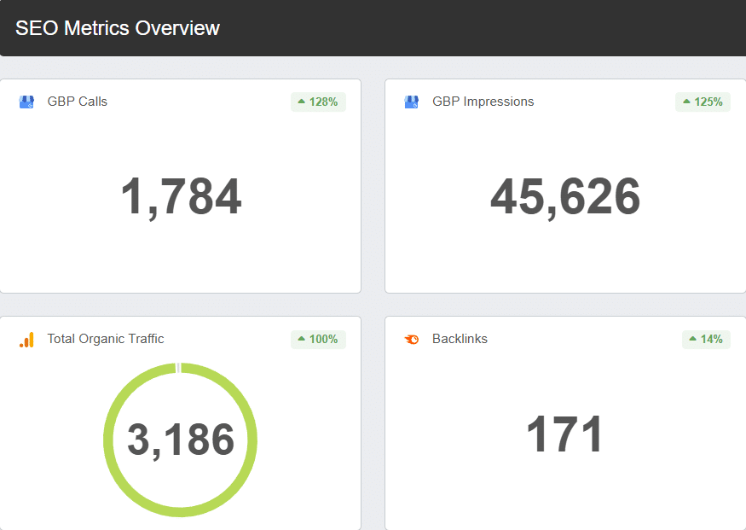
Task: Select the Backlinks widget title
Action: [460, 339]
